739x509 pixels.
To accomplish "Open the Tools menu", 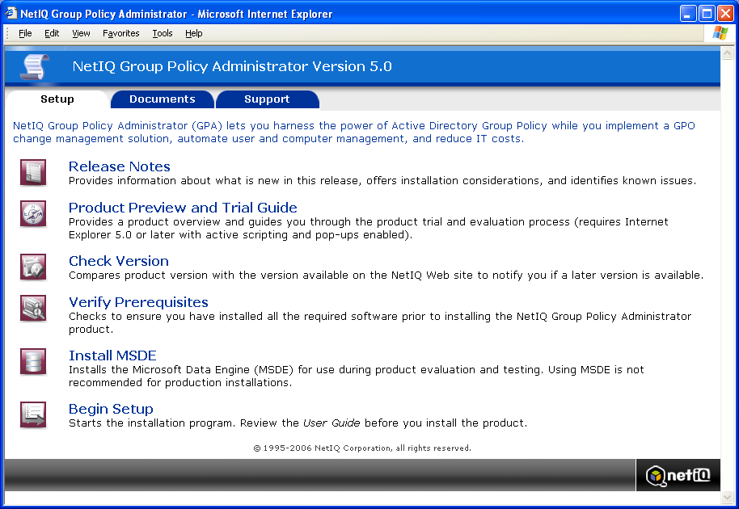I will (x=163, y=33).
